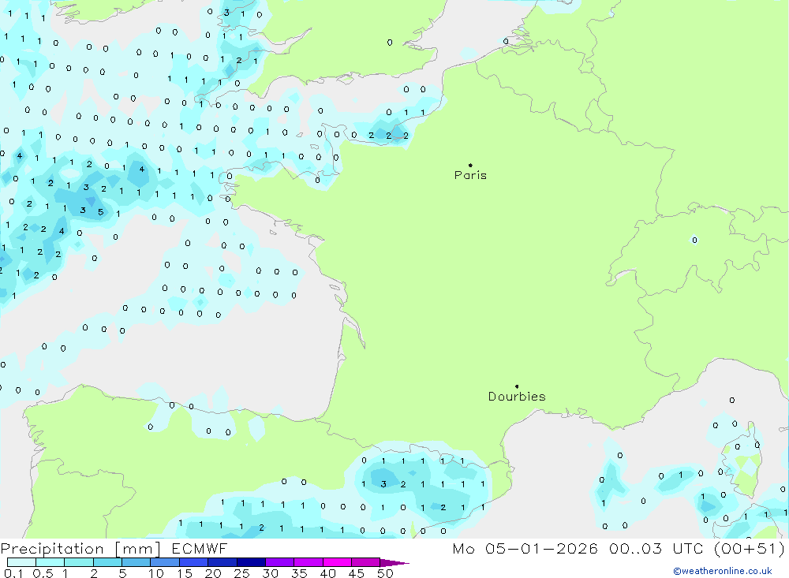Select the 0.1 mm lightest cyan legend swatch
The image size is (789, 578).
pyautogui.click(x=21, y=562)
